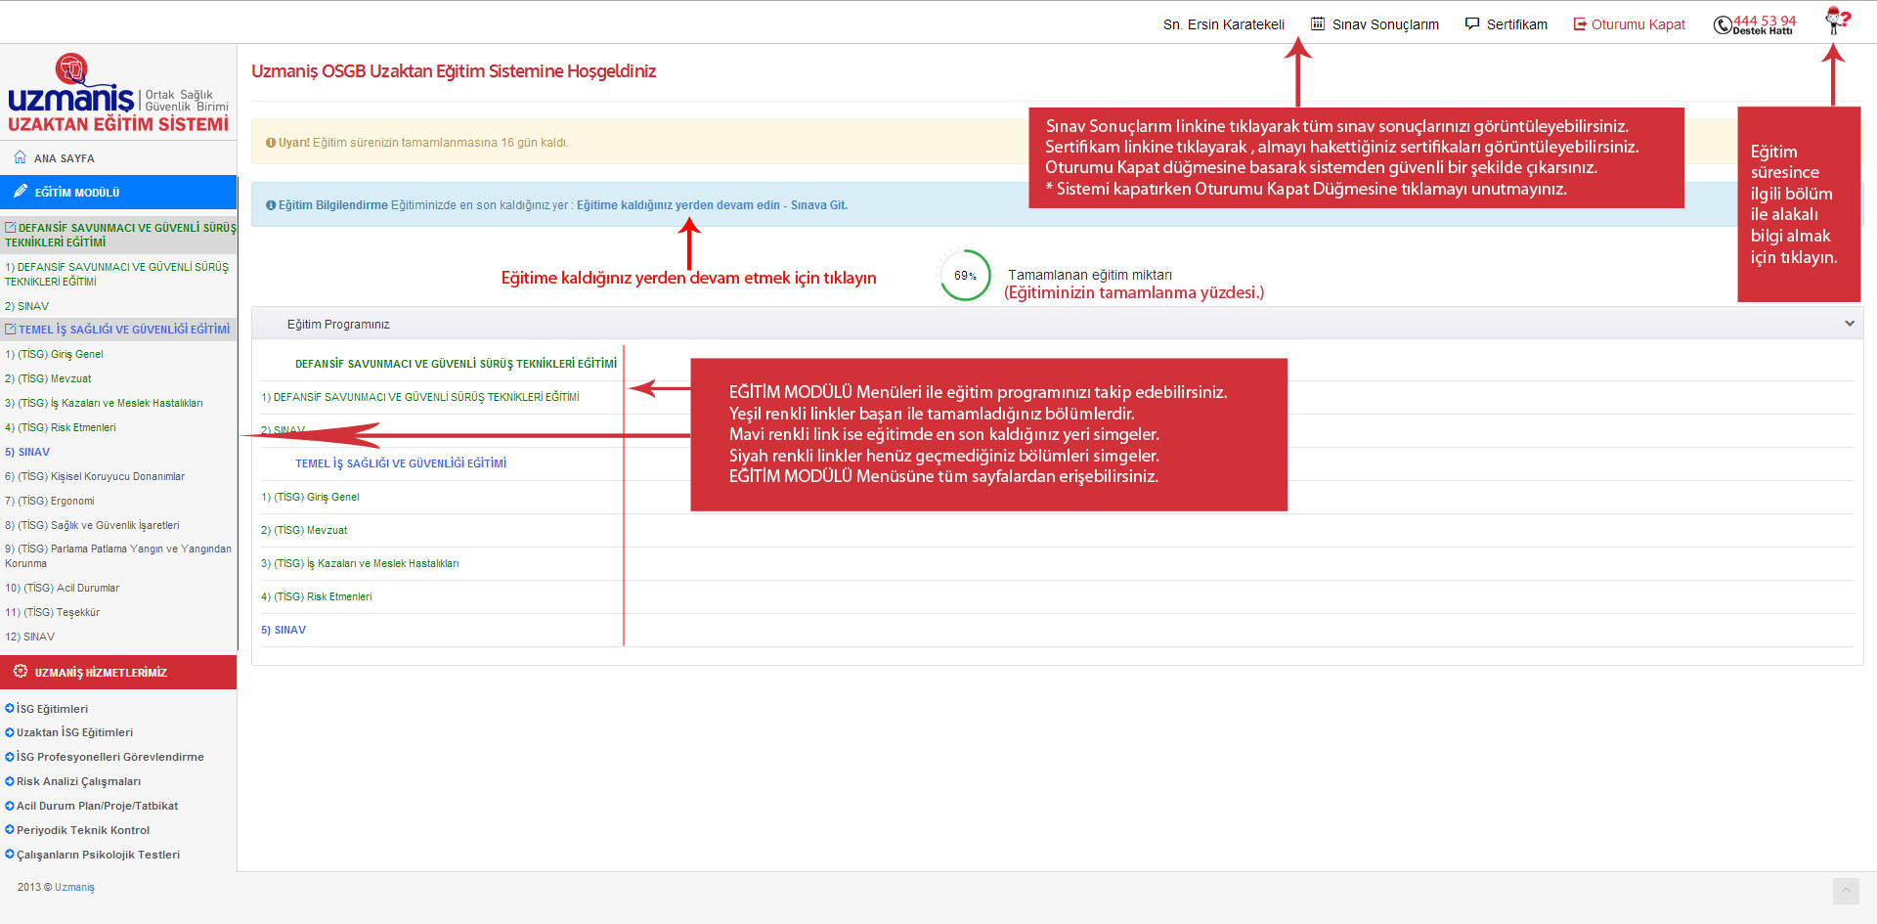Viewport: 1877px width, 924px height.
Task: Open sidebar 1) (TİSG) Giriş Genel
Action: click(x=54, y=354)
